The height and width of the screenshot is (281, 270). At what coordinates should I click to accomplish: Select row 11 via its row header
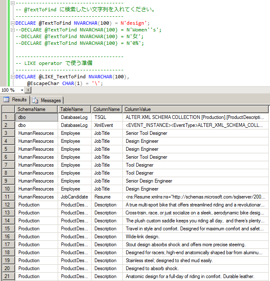pos(8,197)
